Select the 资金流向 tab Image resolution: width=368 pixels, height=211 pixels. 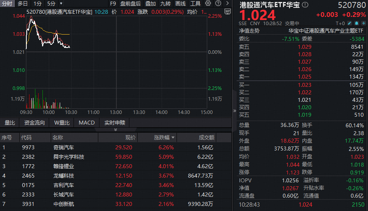35,123
